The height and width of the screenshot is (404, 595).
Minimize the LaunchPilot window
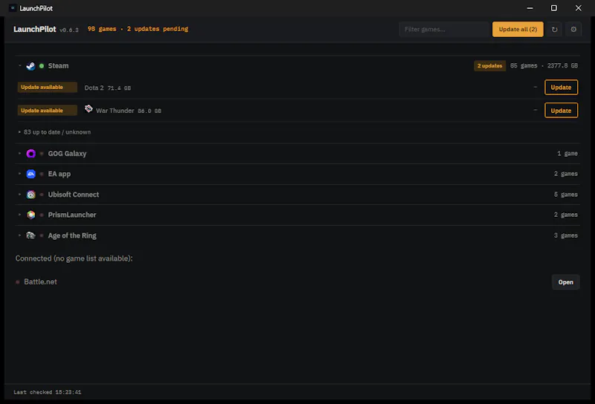click(x=530, y=8)
